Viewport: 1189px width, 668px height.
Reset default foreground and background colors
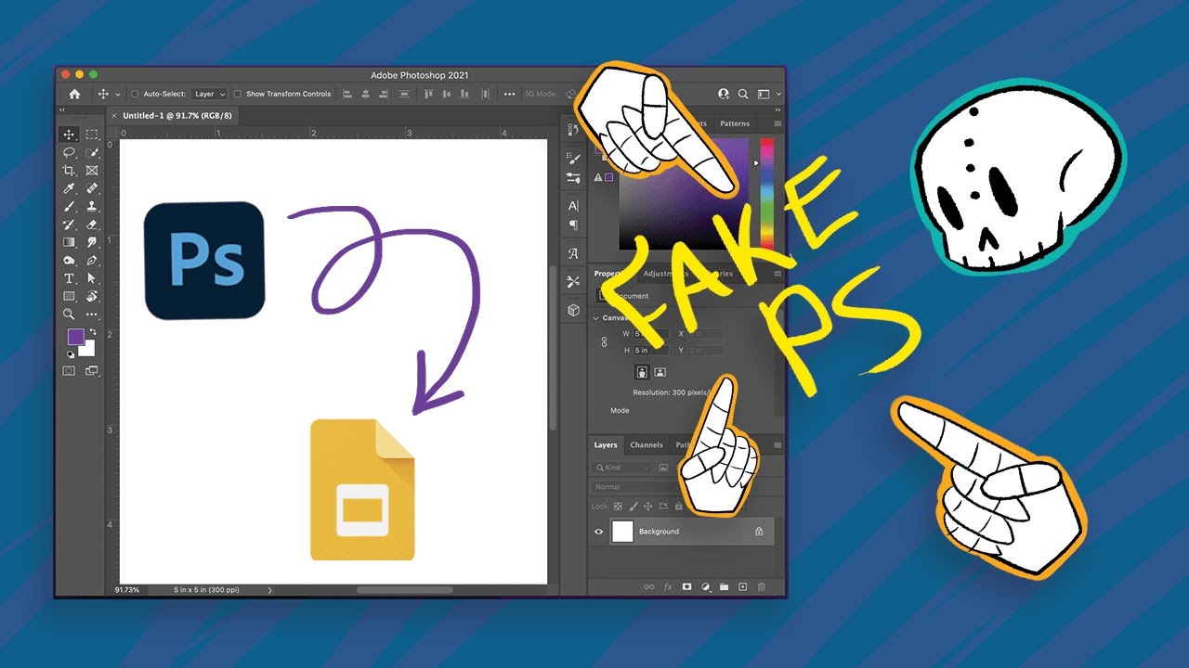click(70, 354)
